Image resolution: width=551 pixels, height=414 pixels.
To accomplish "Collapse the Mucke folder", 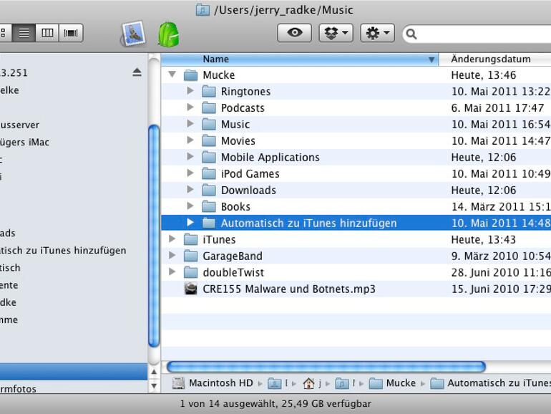I will click(x=172, y=74).
